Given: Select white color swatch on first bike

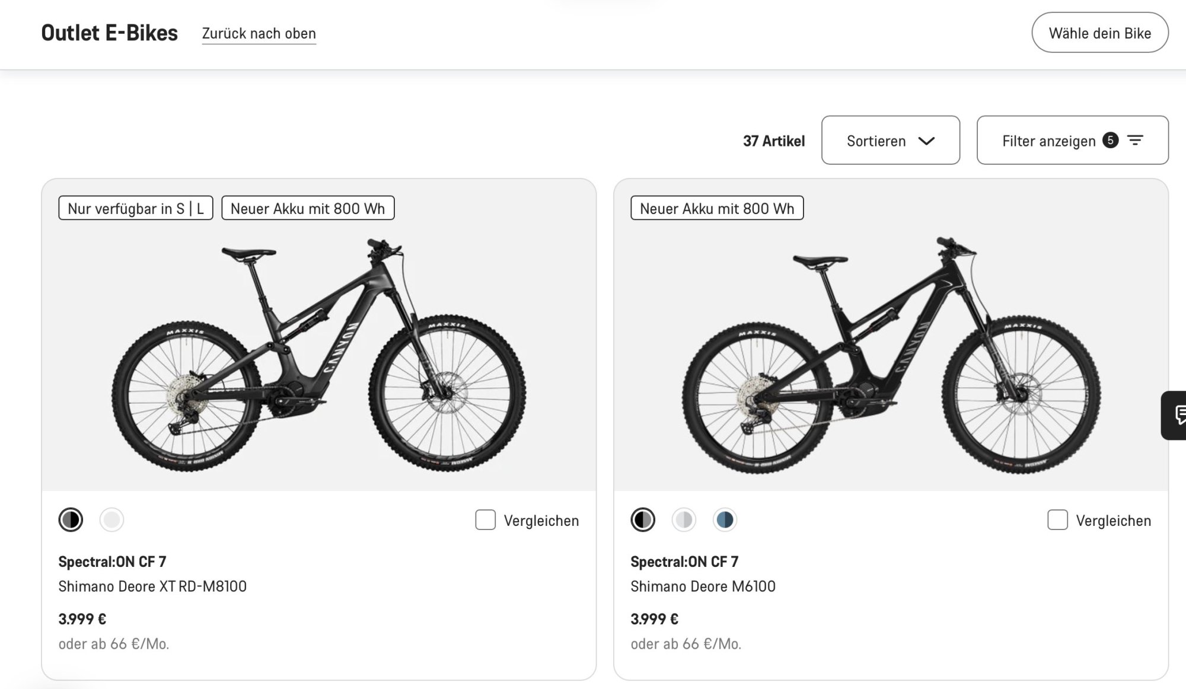Looking at the screenshot, I should pos(111,520).
